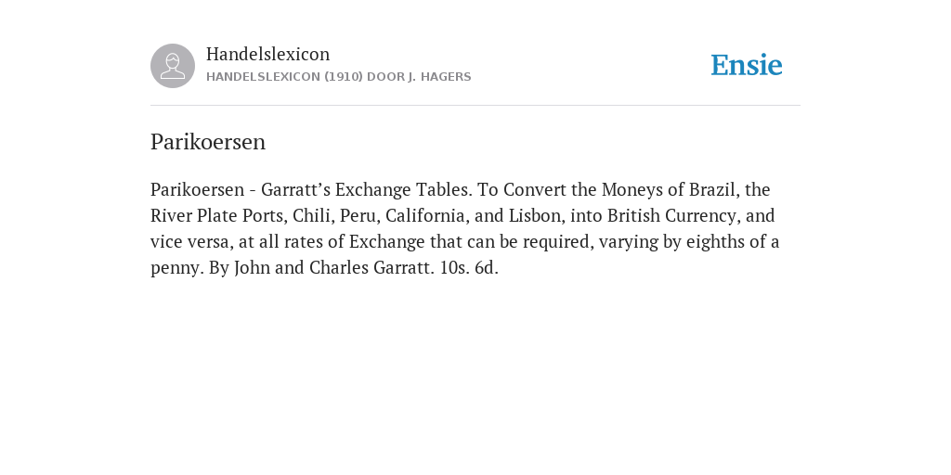Click the (1910) year in the subtitle

(344, 77)
